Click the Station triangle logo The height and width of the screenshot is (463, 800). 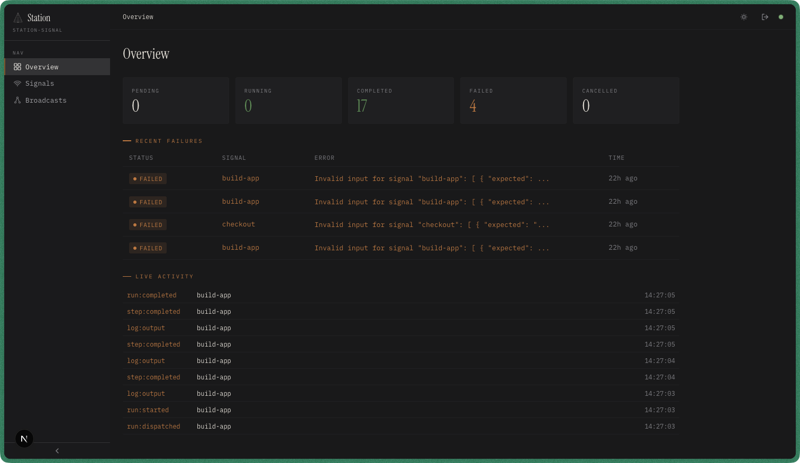18,17
